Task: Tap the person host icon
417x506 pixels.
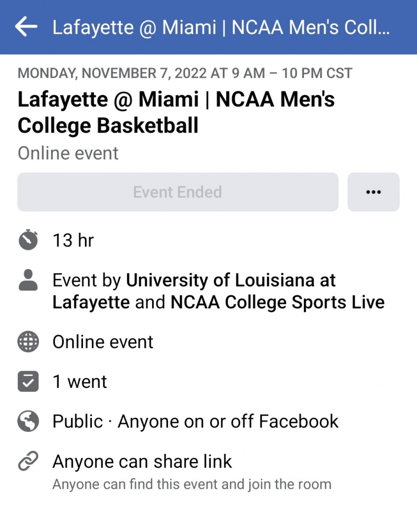Action: point(28,280)
